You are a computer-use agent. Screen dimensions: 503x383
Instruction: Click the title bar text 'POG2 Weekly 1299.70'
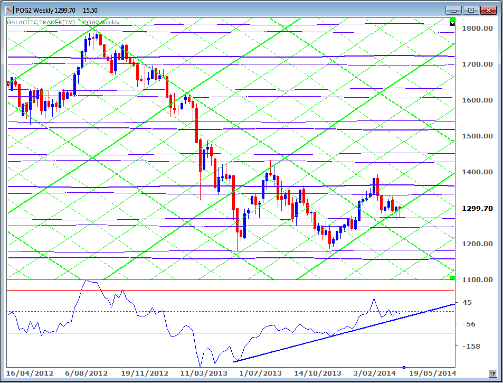45,11
